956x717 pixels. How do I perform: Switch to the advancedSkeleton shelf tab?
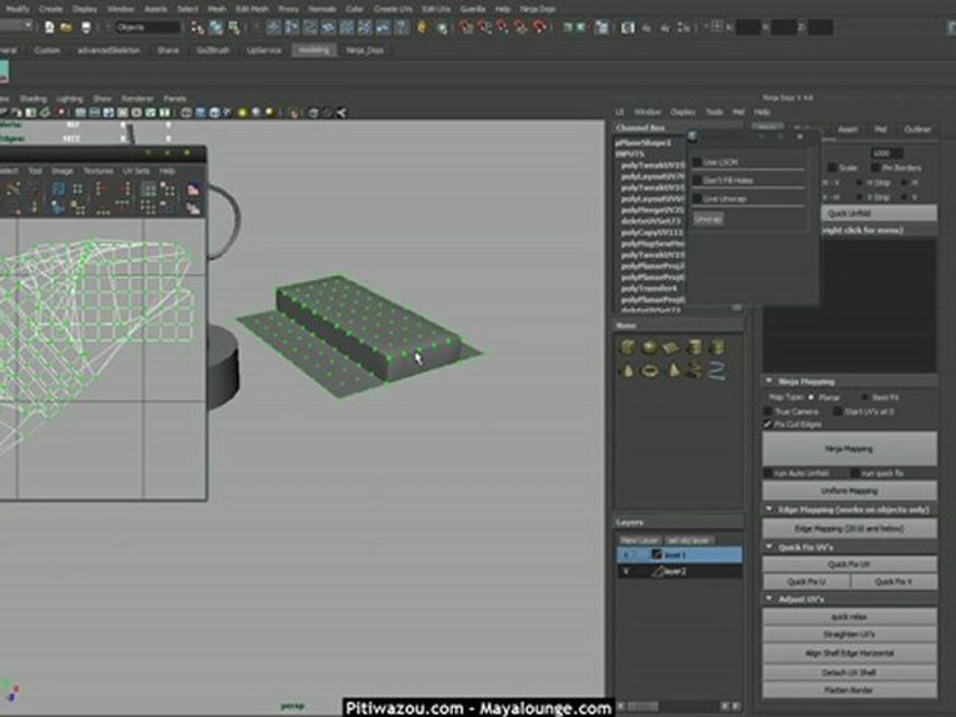click(110, 51)
